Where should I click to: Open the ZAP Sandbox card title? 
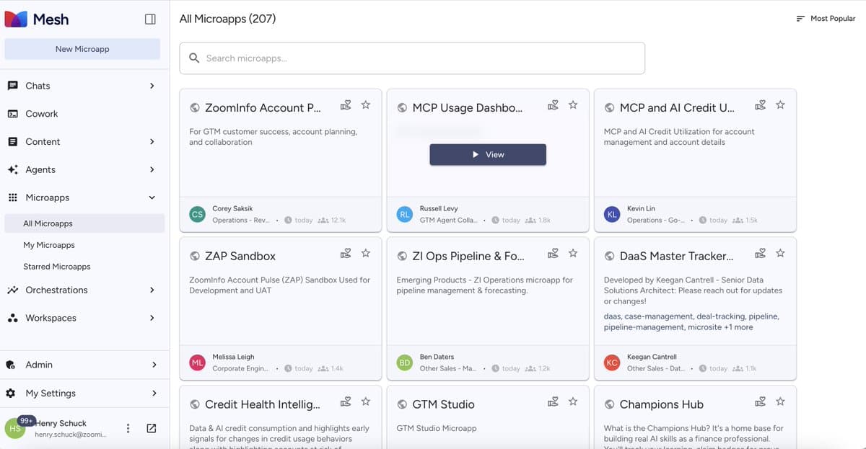pyautogui.click(x=240, y=257)
